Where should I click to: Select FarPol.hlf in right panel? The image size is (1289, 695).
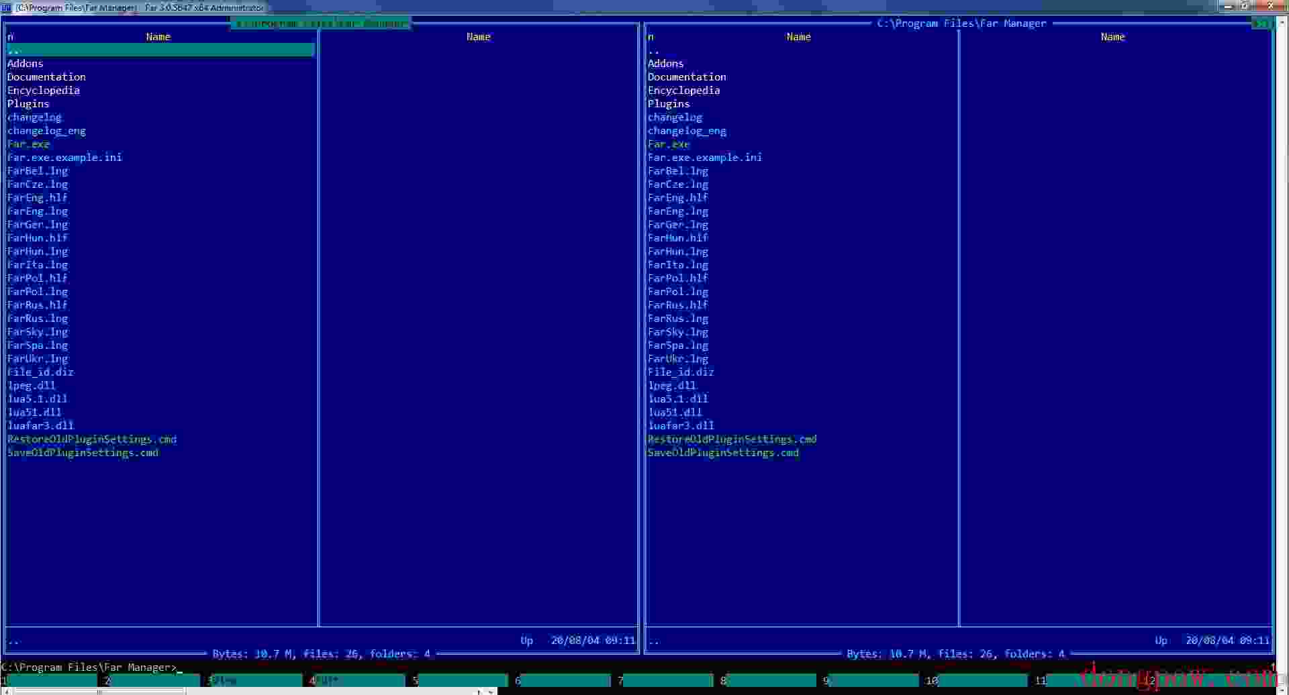tap(678, 278)
